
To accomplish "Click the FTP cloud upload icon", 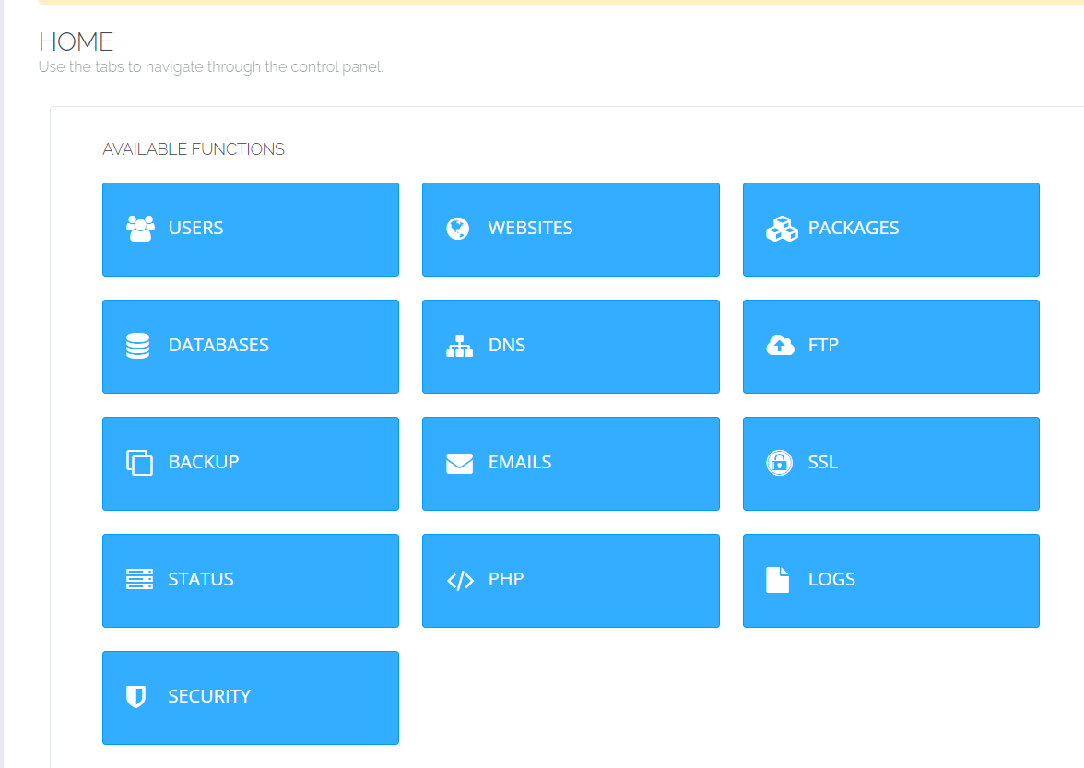I will point(781,345).
